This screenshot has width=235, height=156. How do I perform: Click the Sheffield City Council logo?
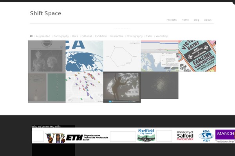click(x=146, y=135)
